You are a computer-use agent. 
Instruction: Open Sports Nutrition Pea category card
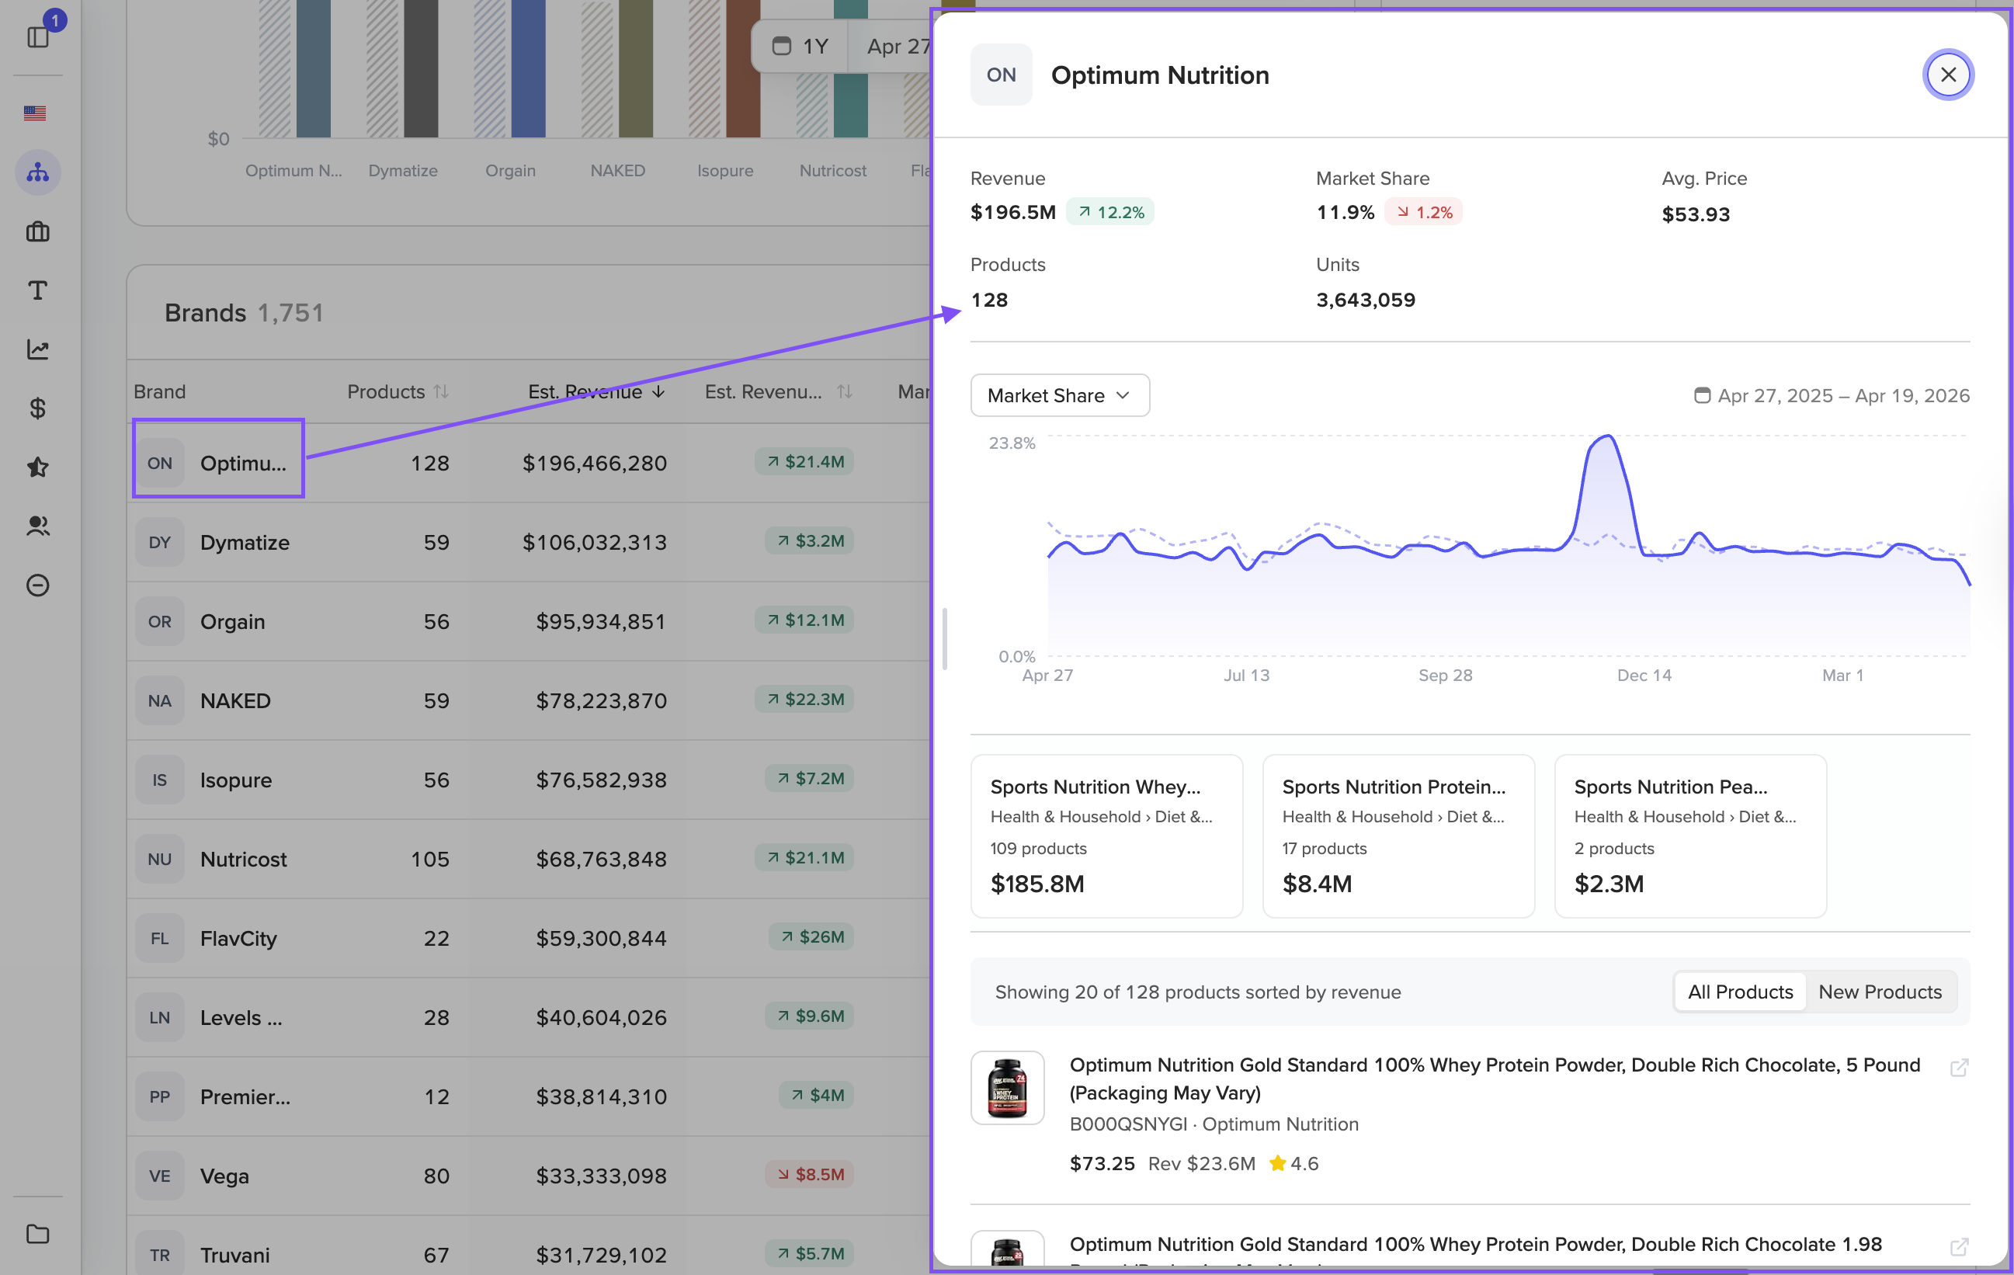(1689, 836)
